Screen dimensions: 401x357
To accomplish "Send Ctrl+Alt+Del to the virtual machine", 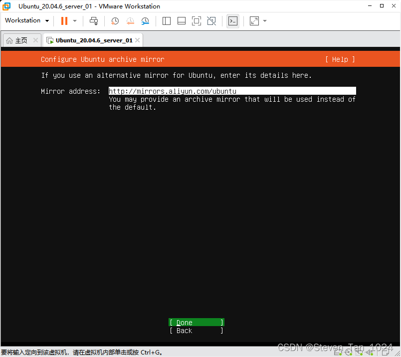I will tap(94, 21).
